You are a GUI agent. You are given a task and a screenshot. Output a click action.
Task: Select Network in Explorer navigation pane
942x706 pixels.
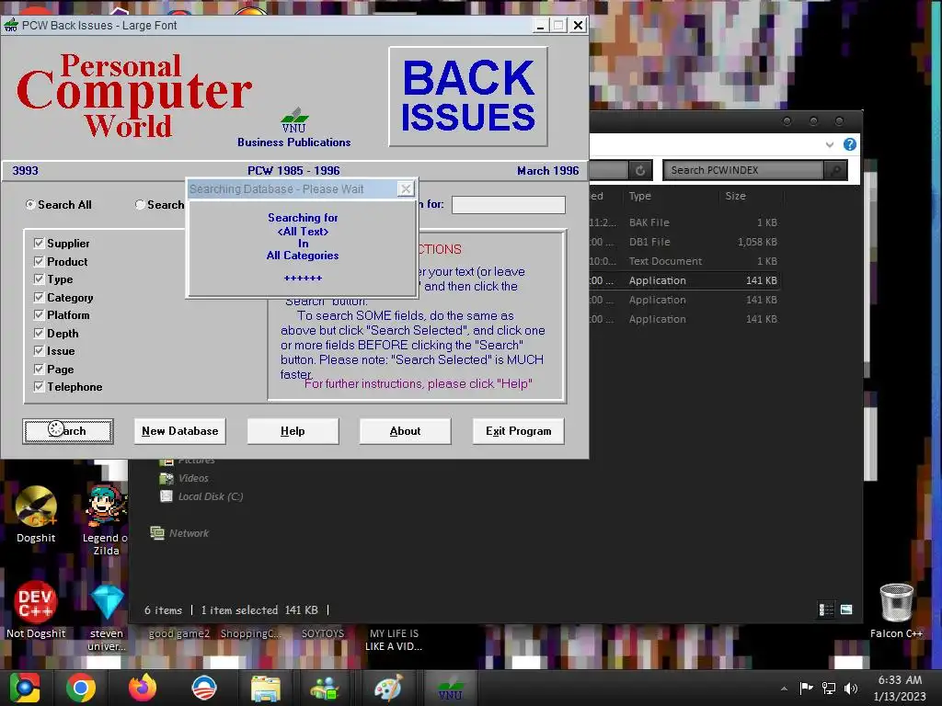[179, 533]
